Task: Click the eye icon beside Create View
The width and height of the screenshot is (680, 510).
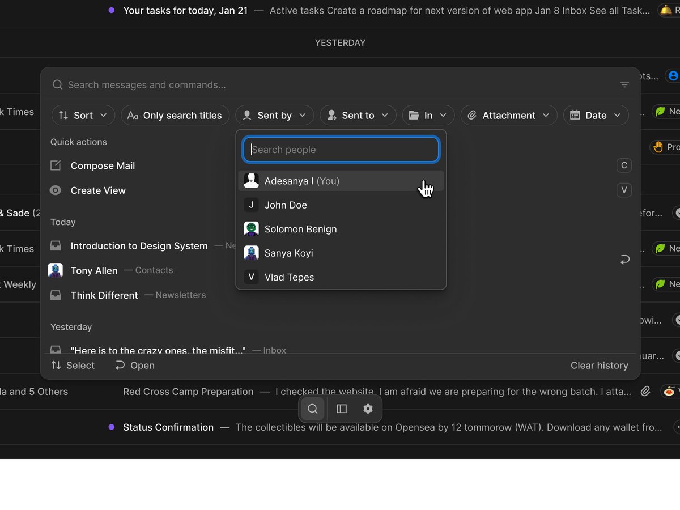Action: click(56, 190)
